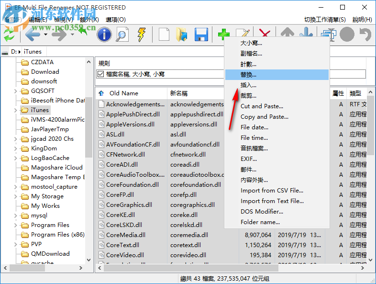The height and width of the screenshot is (284, 376).
Task: Choose File time... menu entry
Action: [x=276, y=138]
